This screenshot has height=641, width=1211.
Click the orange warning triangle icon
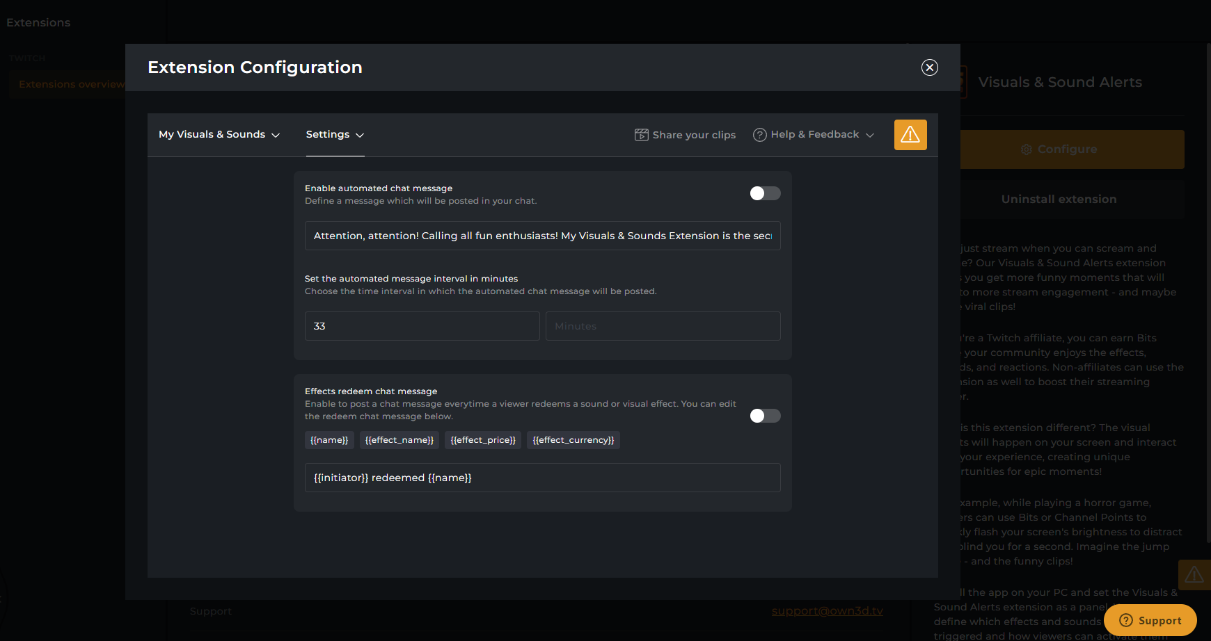(910, 135)
